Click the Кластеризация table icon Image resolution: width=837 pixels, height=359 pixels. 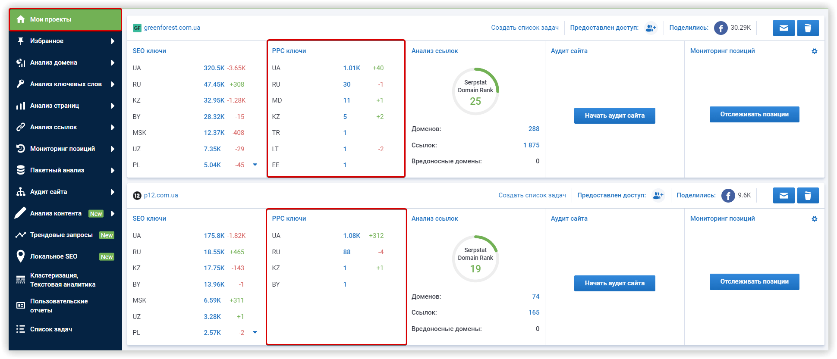pos(21,280)
